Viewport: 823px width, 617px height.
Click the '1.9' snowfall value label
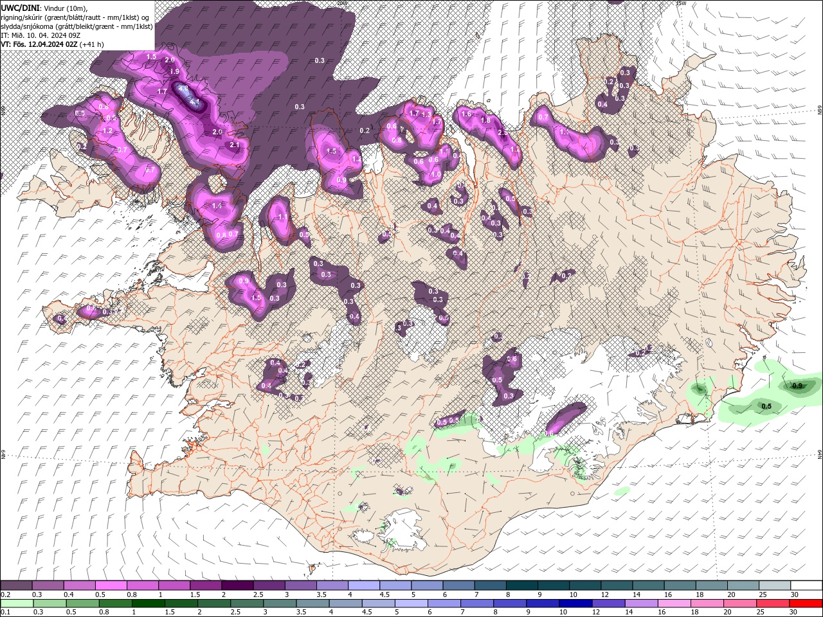click(x=174, y=72)
